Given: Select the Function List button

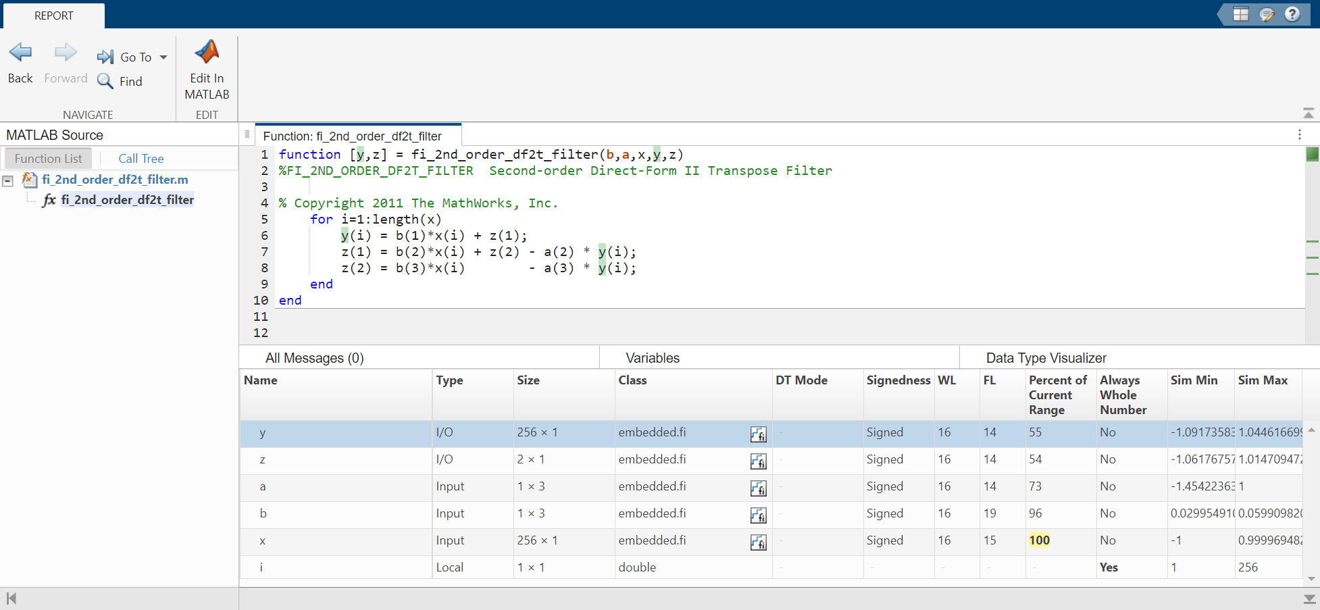Looking at the screenshot, I should point(48,159).
